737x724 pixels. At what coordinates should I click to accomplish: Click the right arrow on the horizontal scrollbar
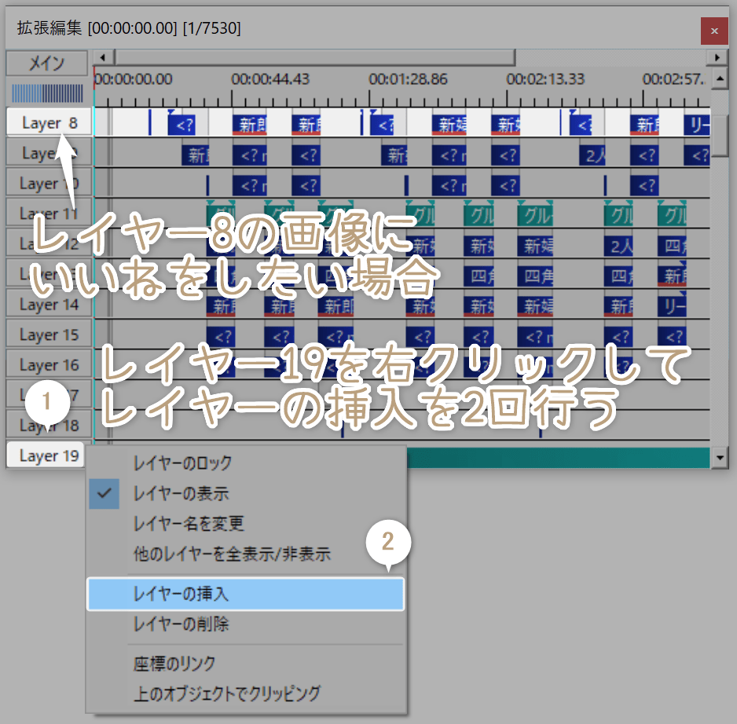(717, 57)
